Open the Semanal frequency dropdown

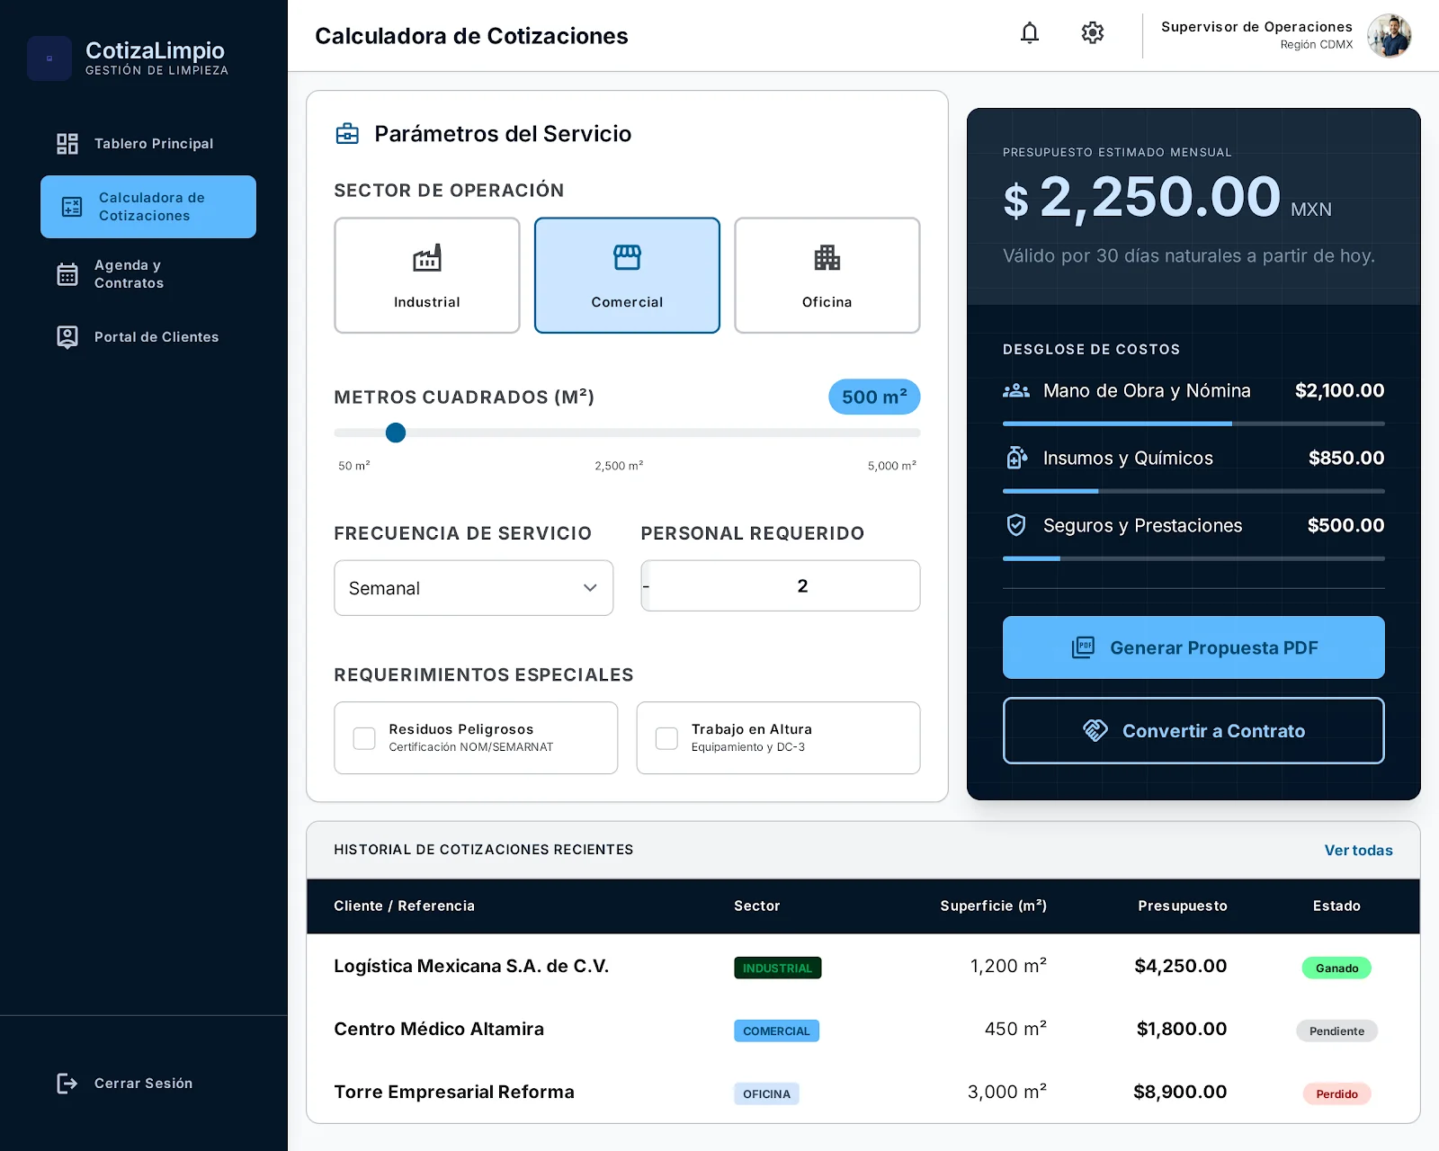point(474,588)
